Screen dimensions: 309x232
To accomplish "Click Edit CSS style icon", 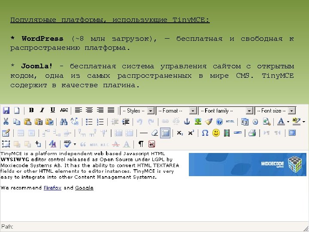I will tap(53, 144).
